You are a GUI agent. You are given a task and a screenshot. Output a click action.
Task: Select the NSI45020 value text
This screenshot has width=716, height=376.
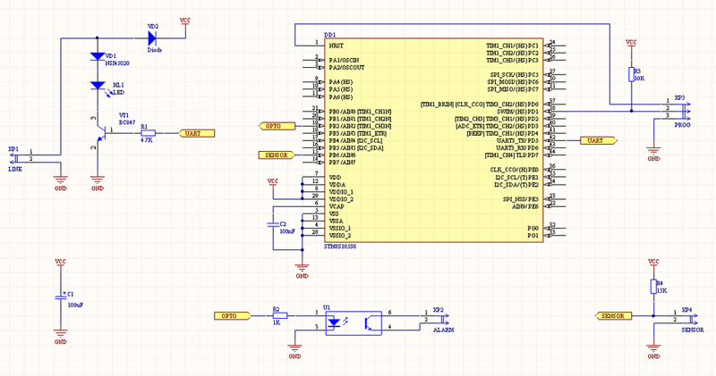click(x=117, y=63)
